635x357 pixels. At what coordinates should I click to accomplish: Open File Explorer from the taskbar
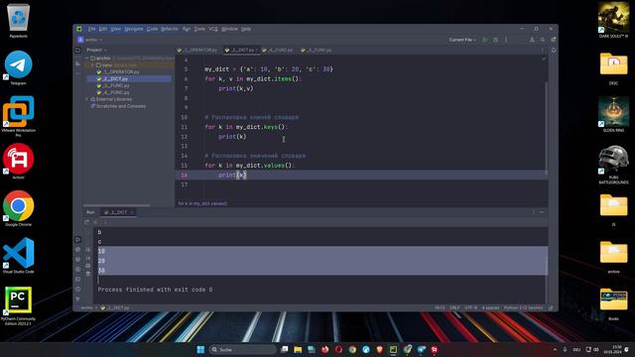(298, 349)
